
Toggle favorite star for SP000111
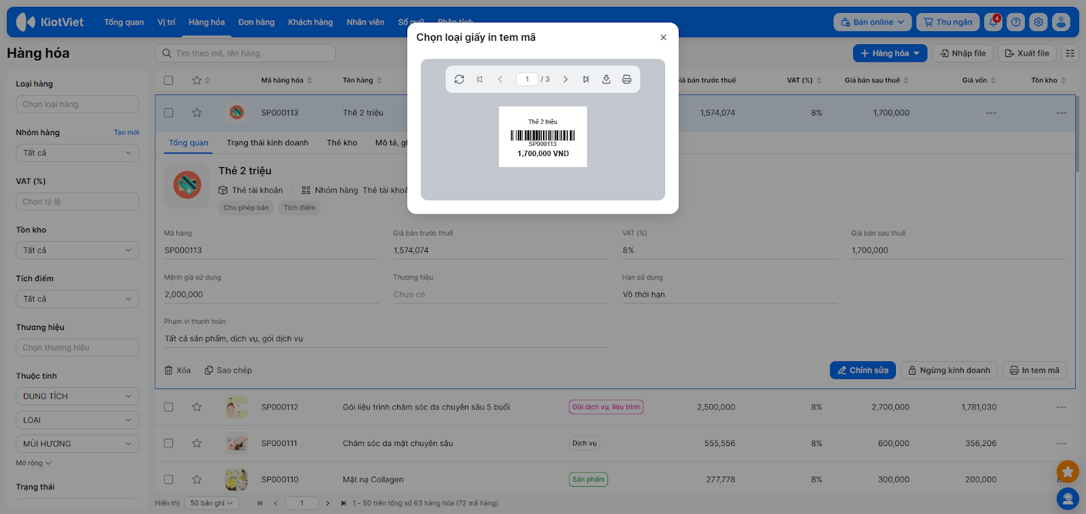197,443
